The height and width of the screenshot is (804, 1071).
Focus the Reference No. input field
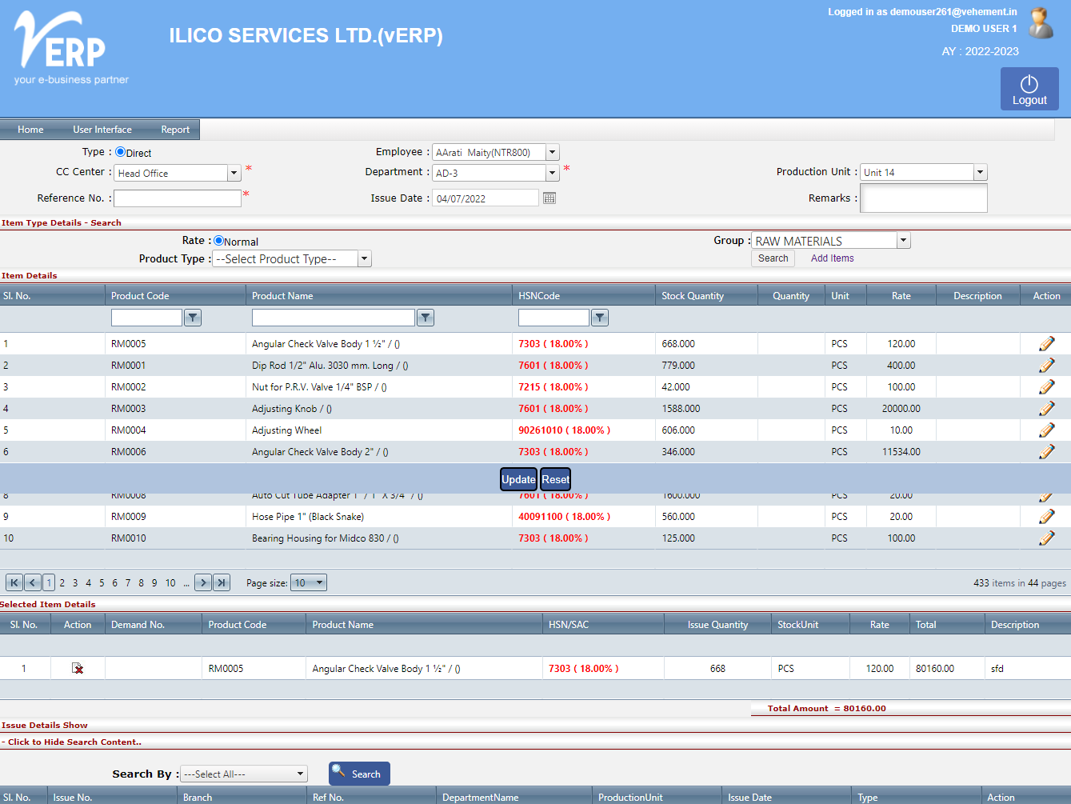click(x=178, y=198)
